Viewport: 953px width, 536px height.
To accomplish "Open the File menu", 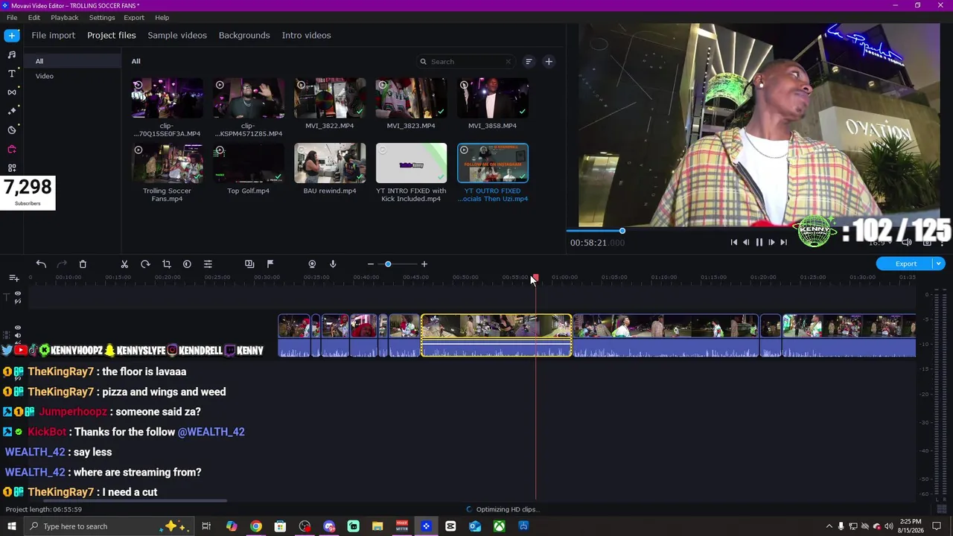I will pyautogui.click(x=12, y=17).
